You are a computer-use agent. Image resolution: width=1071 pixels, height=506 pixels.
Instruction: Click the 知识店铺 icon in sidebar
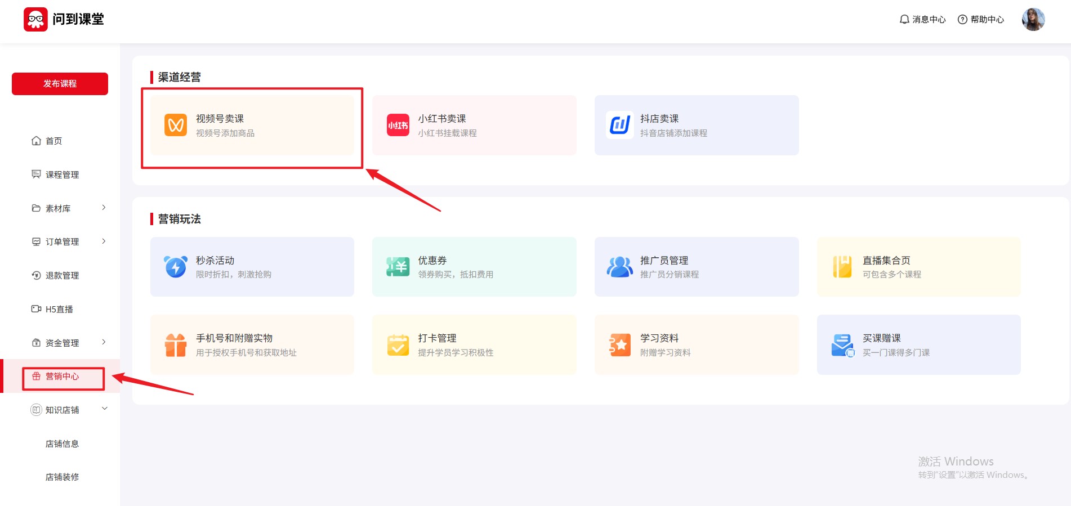[x=36, y=410]
